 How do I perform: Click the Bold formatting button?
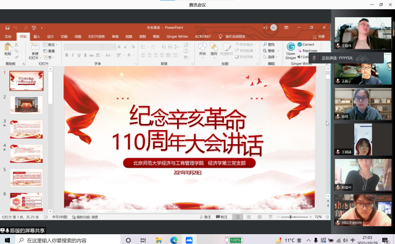(x=67, y=55)
